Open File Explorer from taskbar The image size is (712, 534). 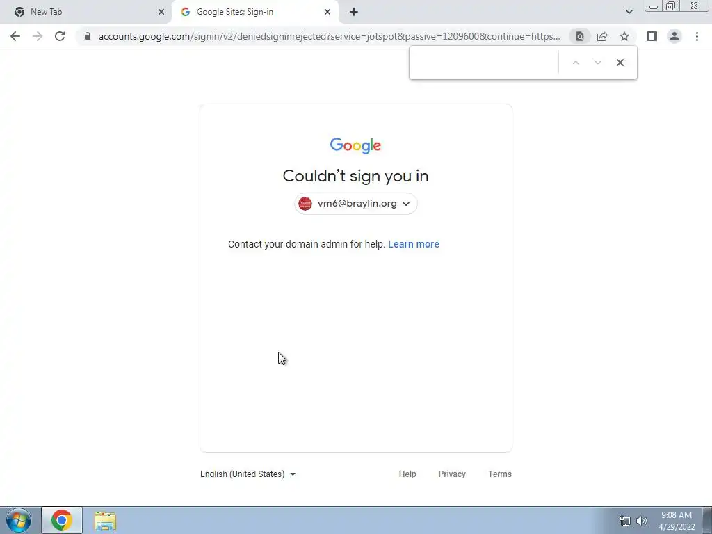click(x=105, y=520)
